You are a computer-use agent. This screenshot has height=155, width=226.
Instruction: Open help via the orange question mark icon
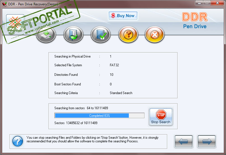[128, 35]
